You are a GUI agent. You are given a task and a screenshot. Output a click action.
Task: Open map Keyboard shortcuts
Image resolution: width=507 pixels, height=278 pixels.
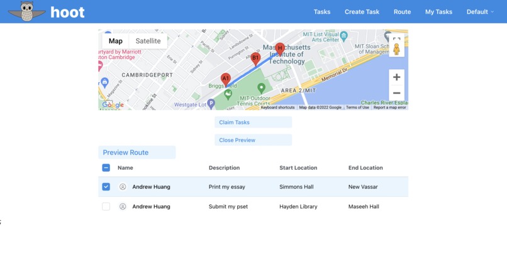(x=277, y=108)
